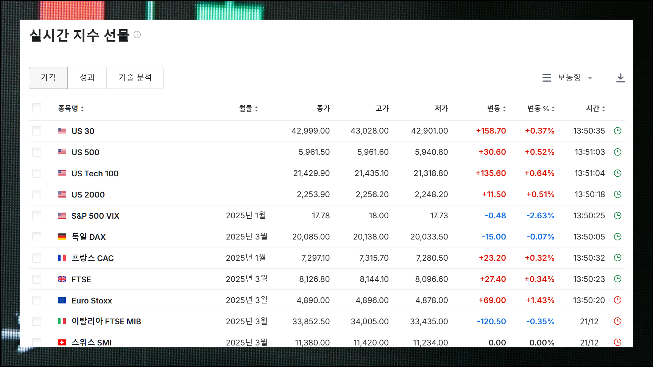
Task: Open the 프랑스 CAC futures link
Action: click(x=93, y=258)
